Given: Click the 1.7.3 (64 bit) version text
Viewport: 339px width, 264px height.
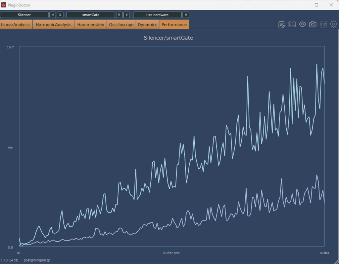Looking at the screenshot, I should pyautogui.click(x=10, y=260).
